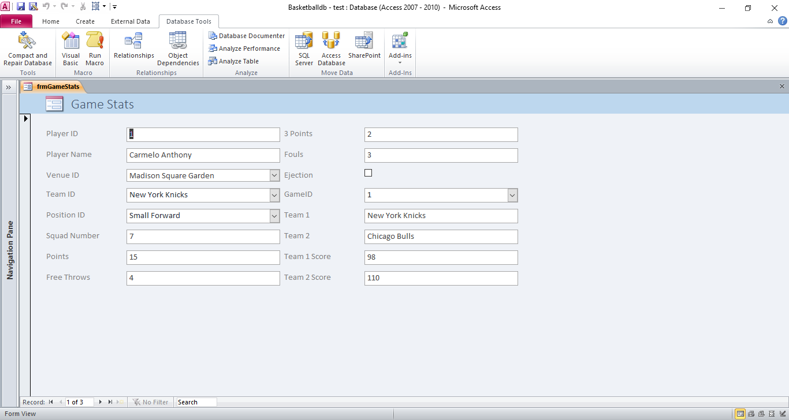Viewport: 789px width, 420px height.
Task: Switch to the Create ribbon tab
Action: [x=85, y=21]
